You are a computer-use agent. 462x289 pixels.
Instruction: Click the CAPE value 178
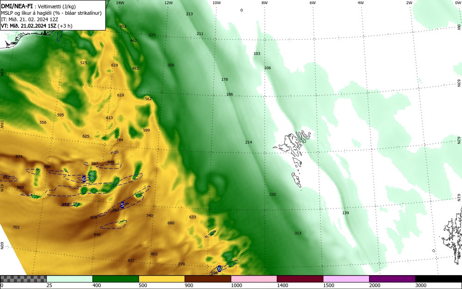(x=225, y=79)
